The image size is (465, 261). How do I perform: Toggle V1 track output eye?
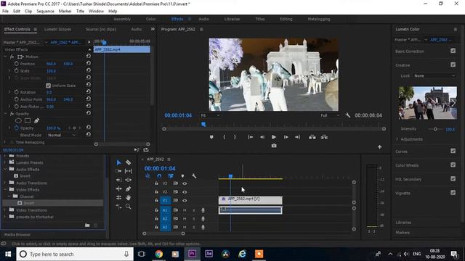point(185,201)
